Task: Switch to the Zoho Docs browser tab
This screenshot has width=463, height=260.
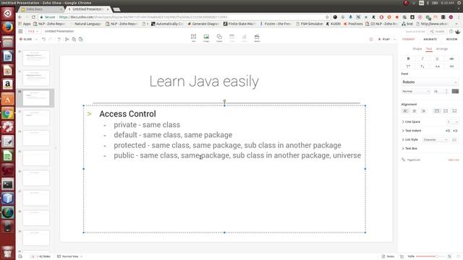Action: (41, 9)
